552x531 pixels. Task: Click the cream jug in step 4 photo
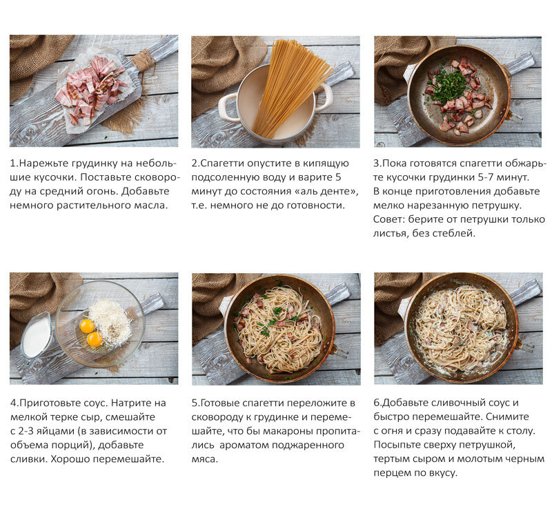point(37,336)
